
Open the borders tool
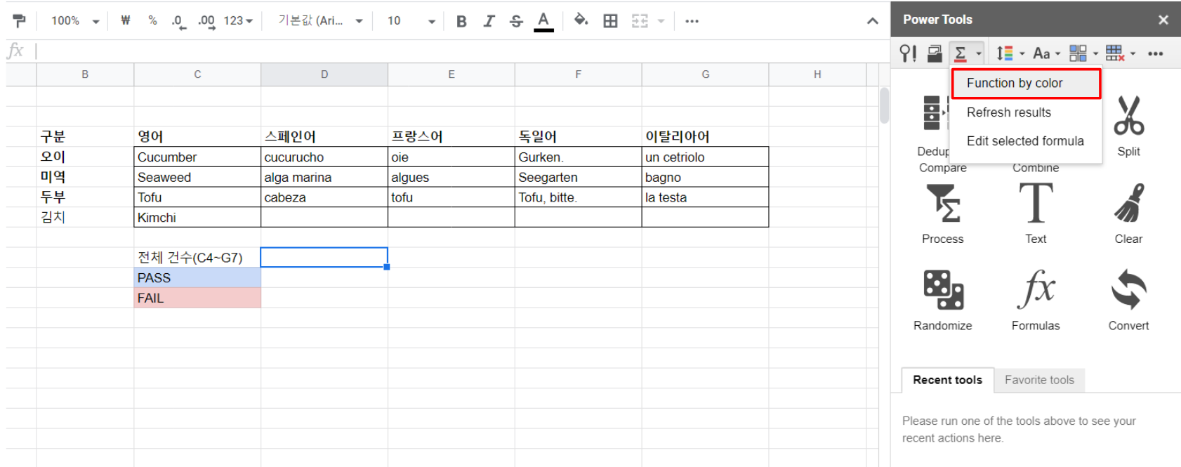click(611, 21)
